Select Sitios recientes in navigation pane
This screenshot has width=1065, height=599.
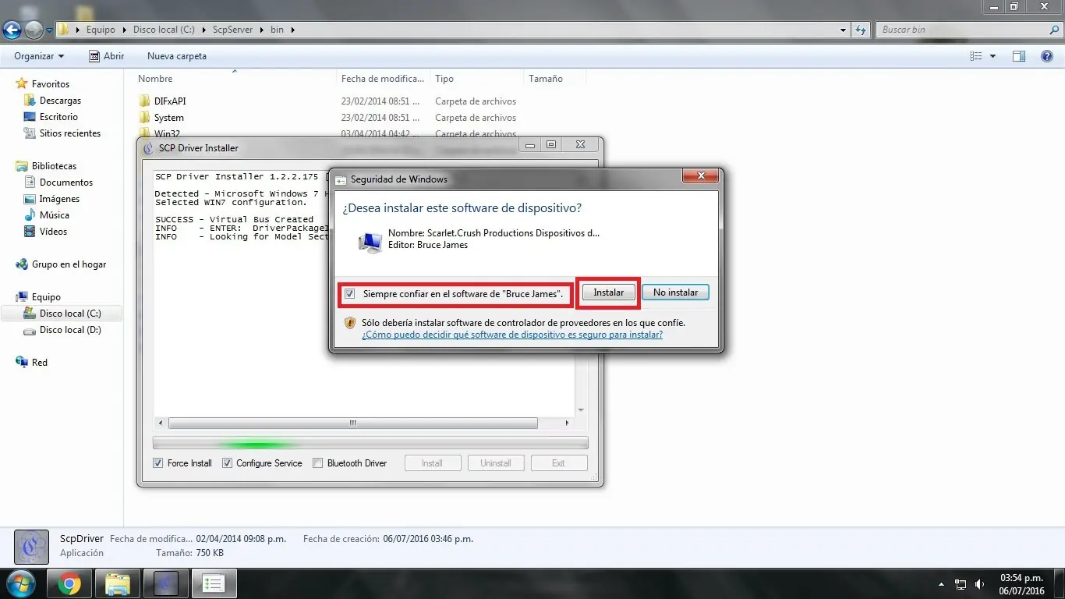click(70, 133)
